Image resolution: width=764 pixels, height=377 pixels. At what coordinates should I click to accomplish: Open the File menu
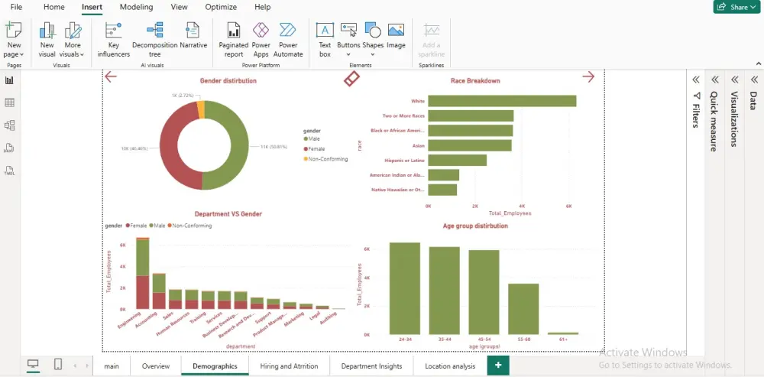(x=16, y=7)
